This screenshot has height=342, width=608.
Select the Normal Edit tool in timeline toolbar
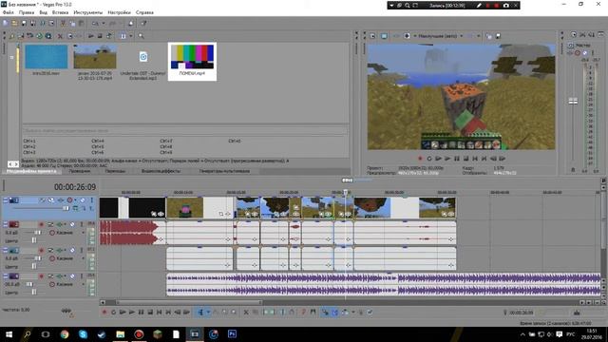[x=200, y=313]
